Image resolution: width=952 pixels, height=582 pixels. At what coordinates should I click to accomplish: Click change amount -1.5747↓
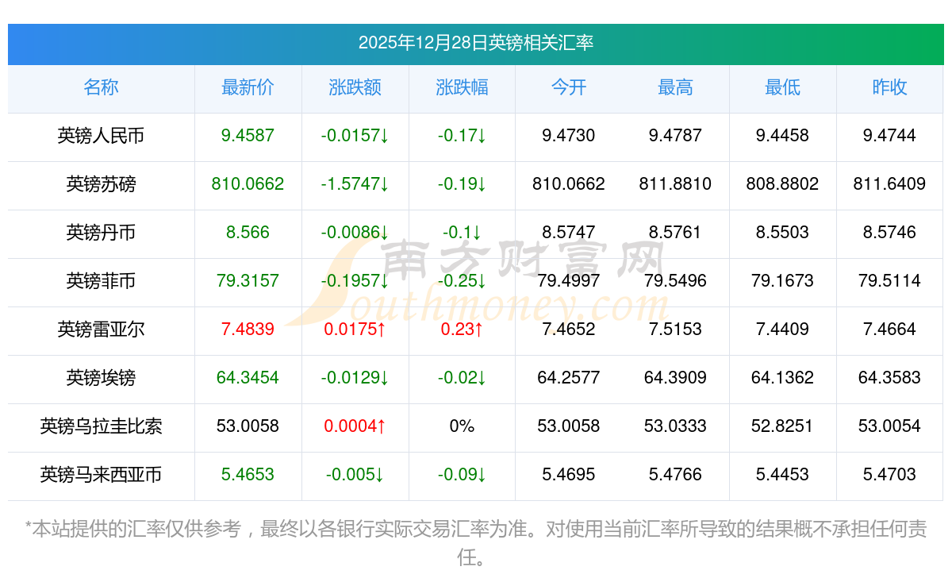pyautogui.click(x=355, y=184)
